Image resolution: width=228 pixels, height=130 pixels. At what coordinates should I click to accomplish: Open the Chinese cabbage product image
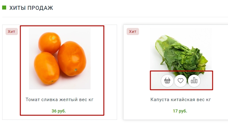pyautogui.click(x=181, y=49)
